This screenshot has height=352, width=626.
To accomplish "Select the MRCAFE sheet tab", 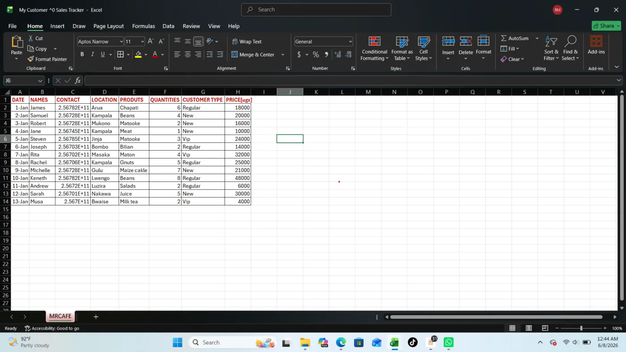I will 60,316.
